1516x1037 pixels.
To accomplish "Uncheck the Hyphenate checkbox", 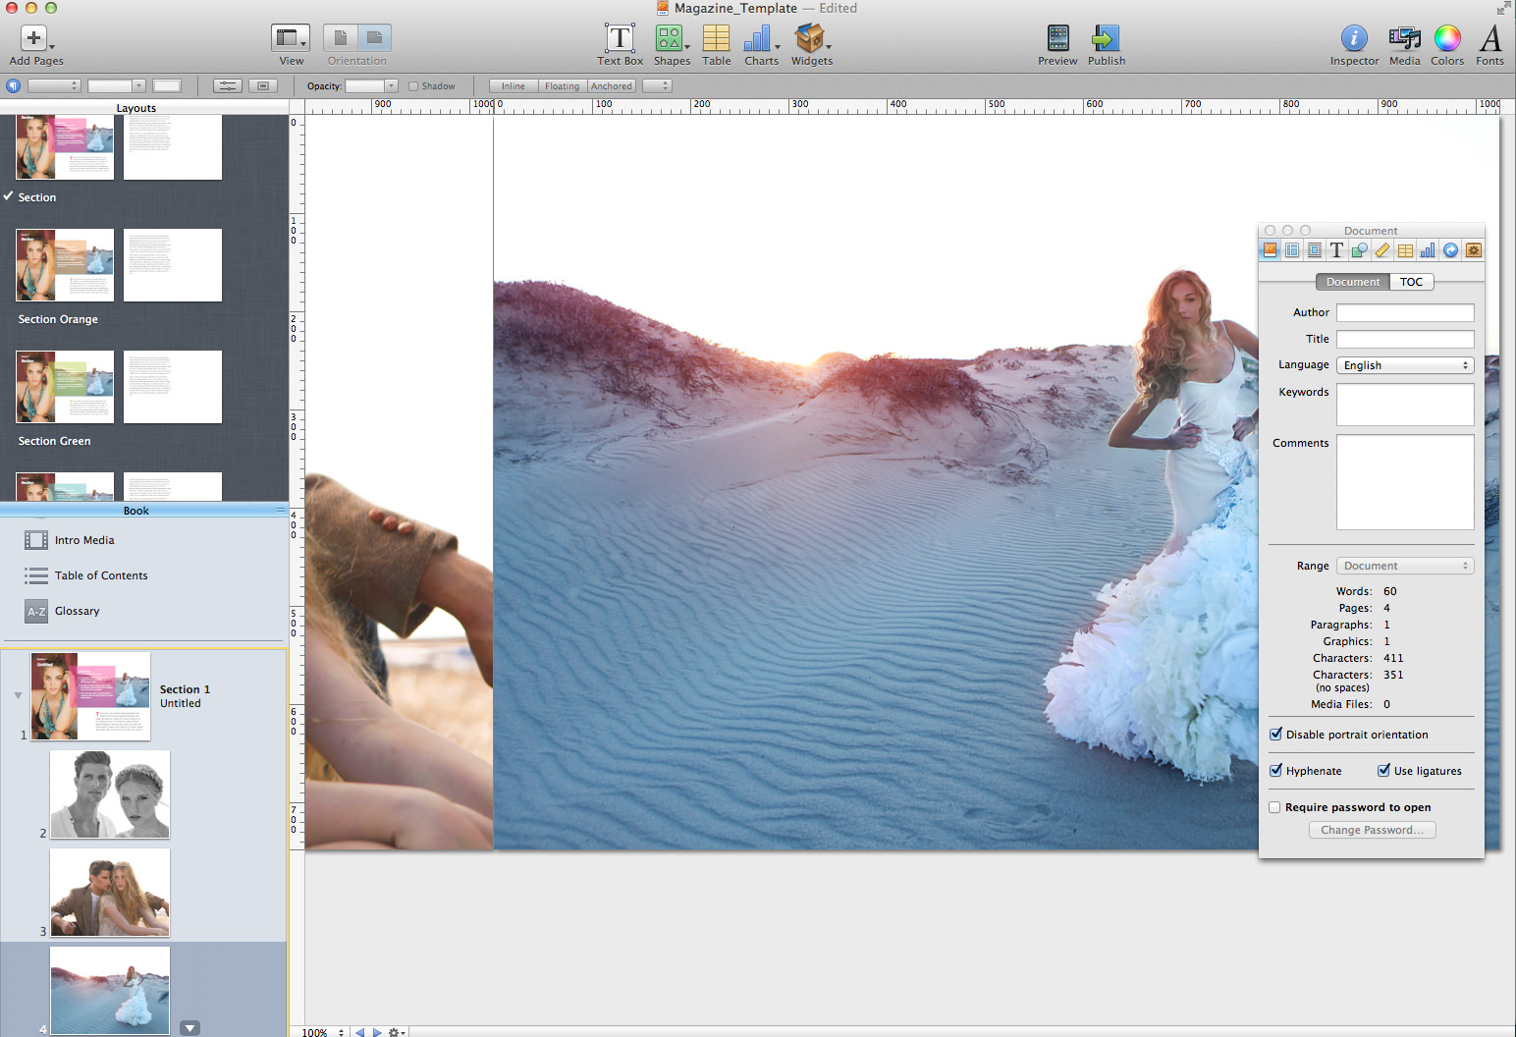I will point(1275,771).
